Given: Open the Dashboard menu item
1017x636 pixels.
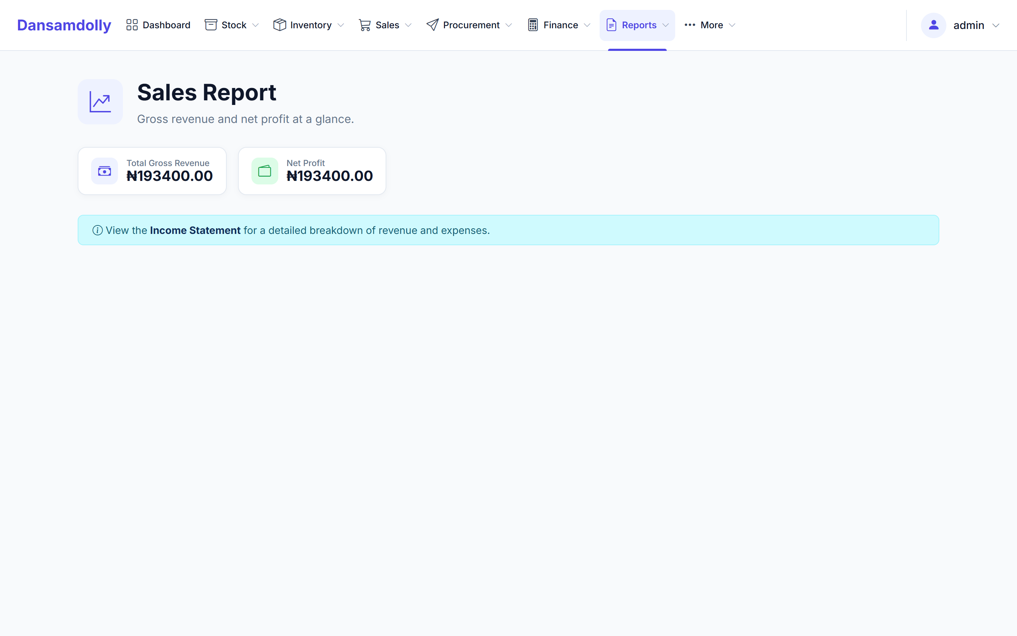Looking at the screenshot, I should [158, 25].
